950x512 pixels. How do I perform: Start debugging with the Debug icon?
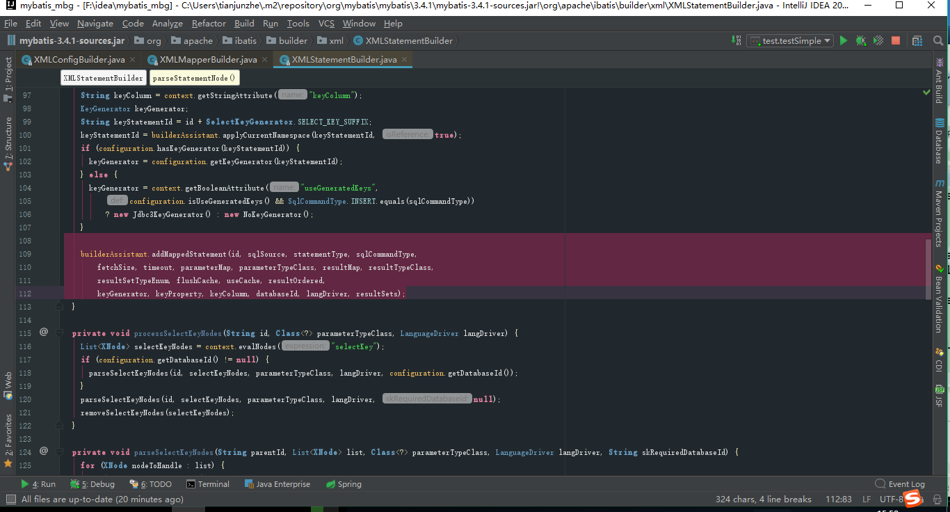coord(860,40)
